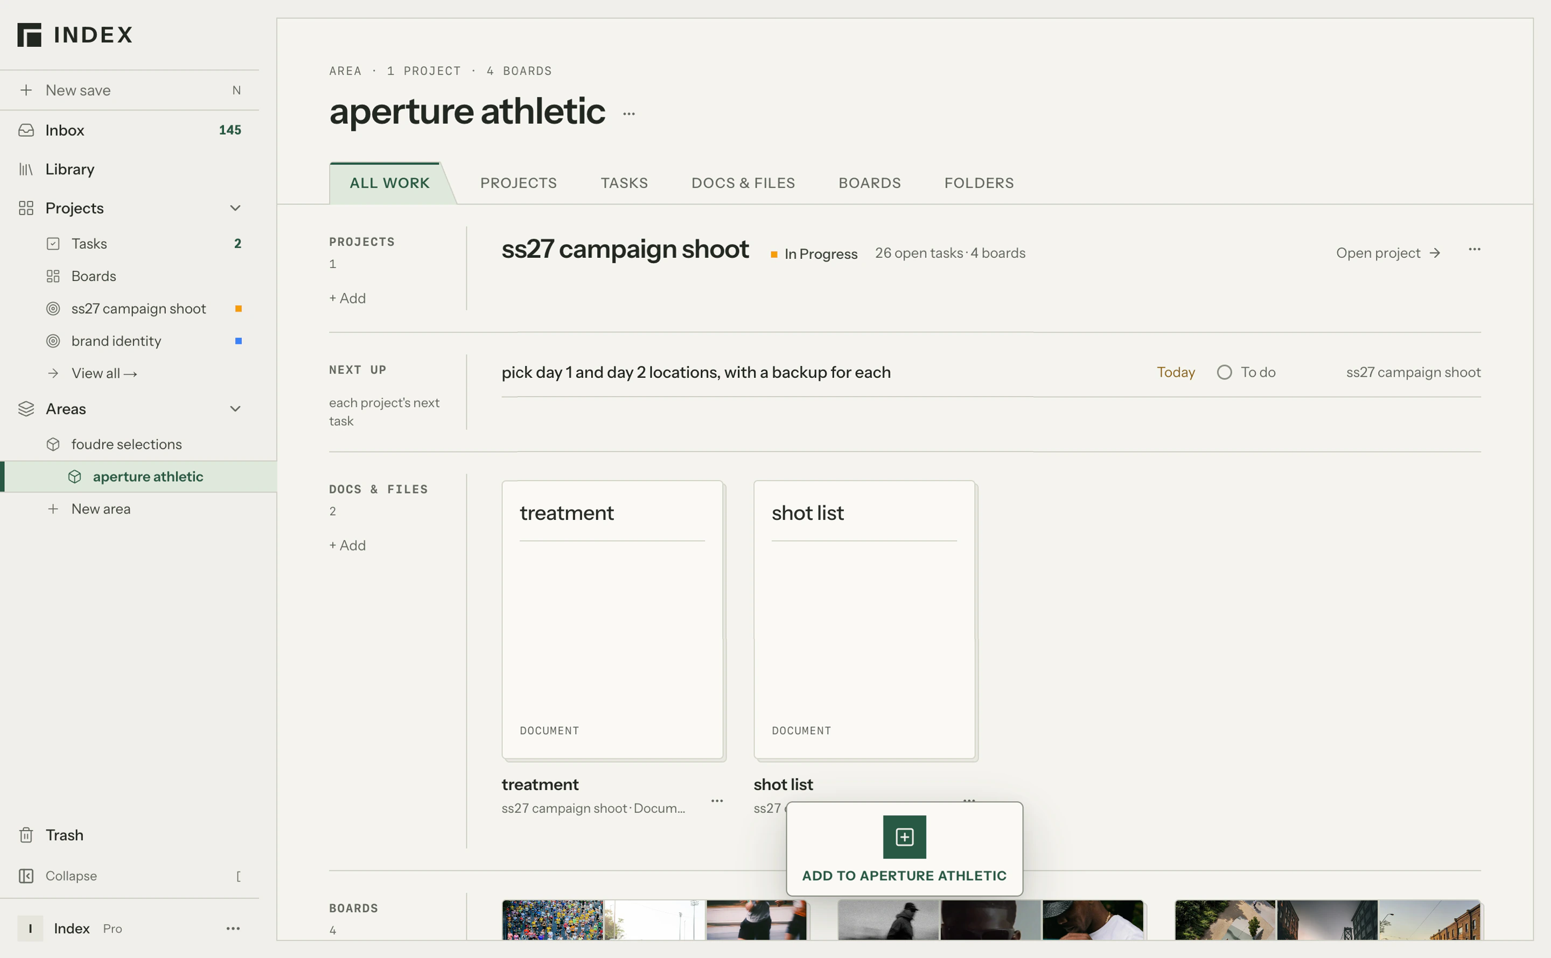The height and width of the screenshot is (958, 1551).
Task: Click the Collapse sidebar icon
Action: (26, 876)
